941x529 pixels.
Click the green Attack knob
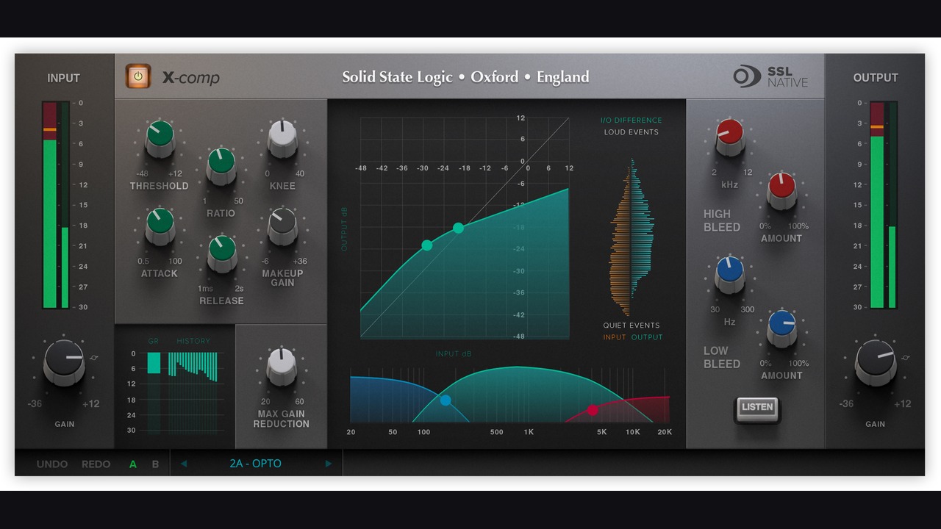(x=160, y=226)
